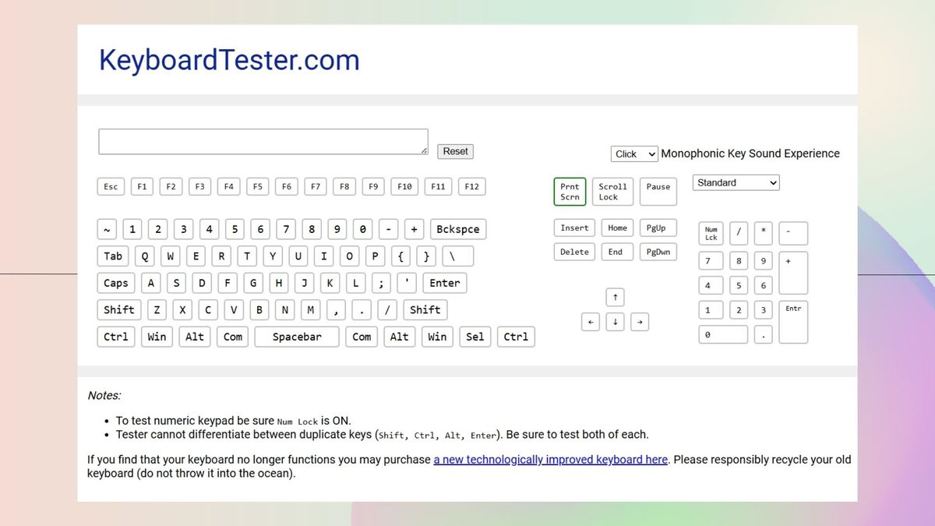The image size is (935, 526).
Task: Click the PgDwn key
Action: click(658, 252)
